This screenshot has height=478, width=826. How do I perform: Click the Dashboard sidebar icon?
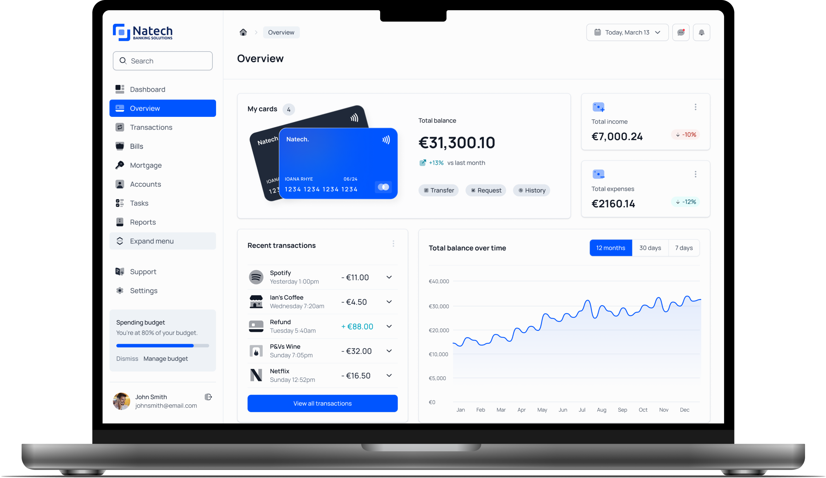tap(120, 89)
